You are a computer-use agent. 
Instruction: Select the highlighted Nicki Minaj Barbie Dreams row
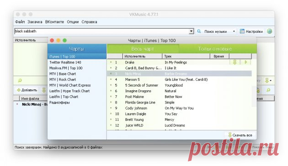179,74
